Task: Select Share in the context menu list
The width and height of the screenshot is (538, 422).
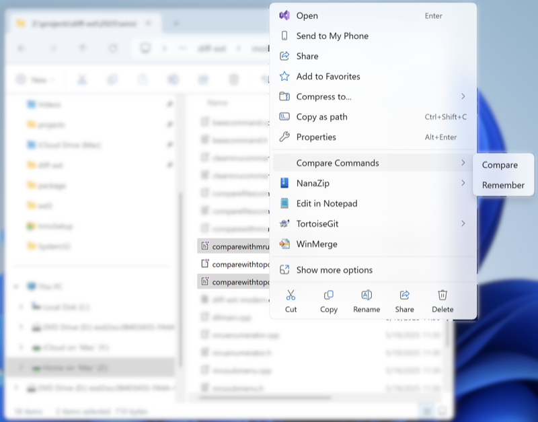Action: click(373, 57)
